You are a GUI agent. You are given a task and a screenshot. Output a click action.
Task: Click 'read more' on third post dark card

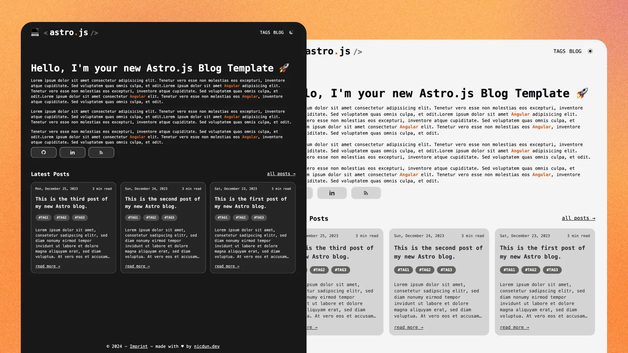[47, 266]
